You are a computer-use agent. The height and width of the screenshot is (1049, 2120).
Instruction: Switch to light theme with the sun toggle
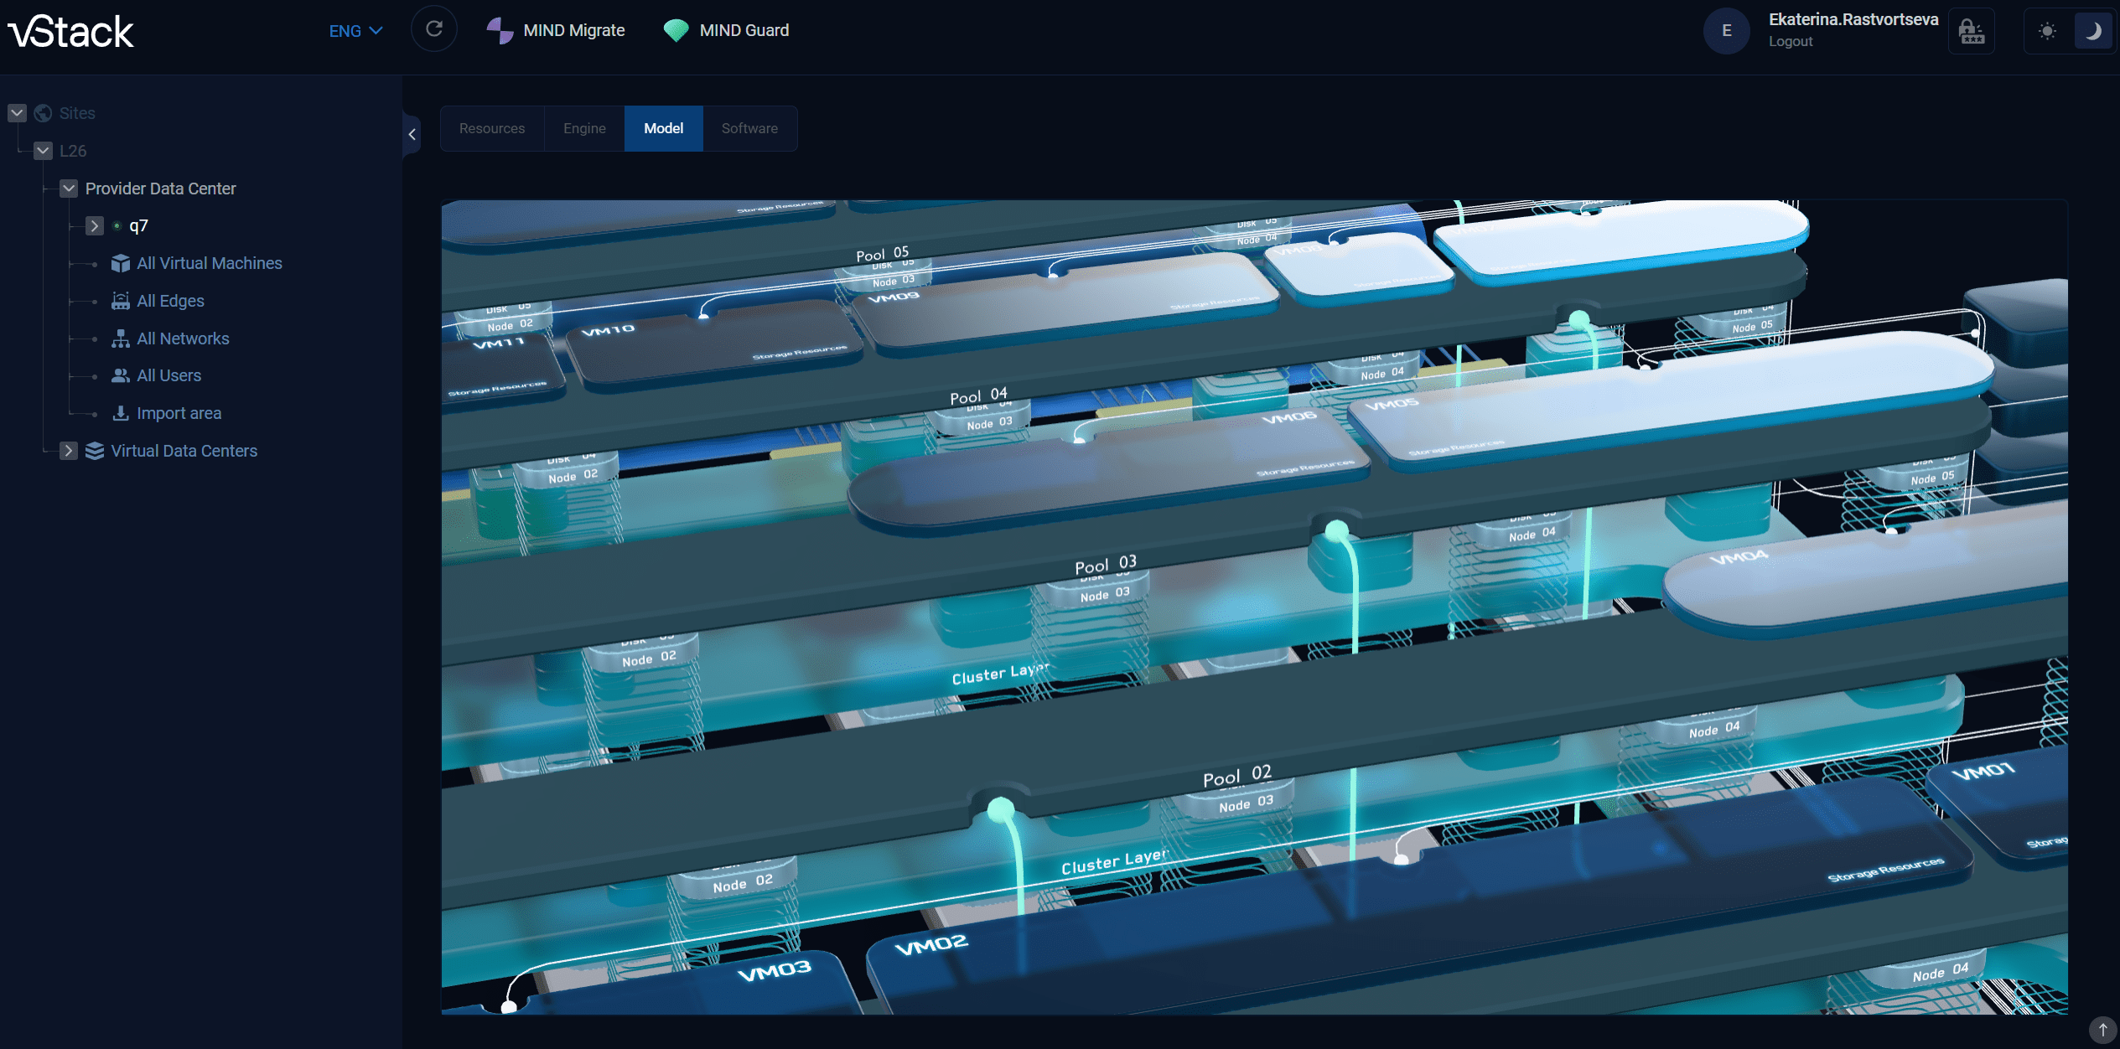coord(2047,32)
